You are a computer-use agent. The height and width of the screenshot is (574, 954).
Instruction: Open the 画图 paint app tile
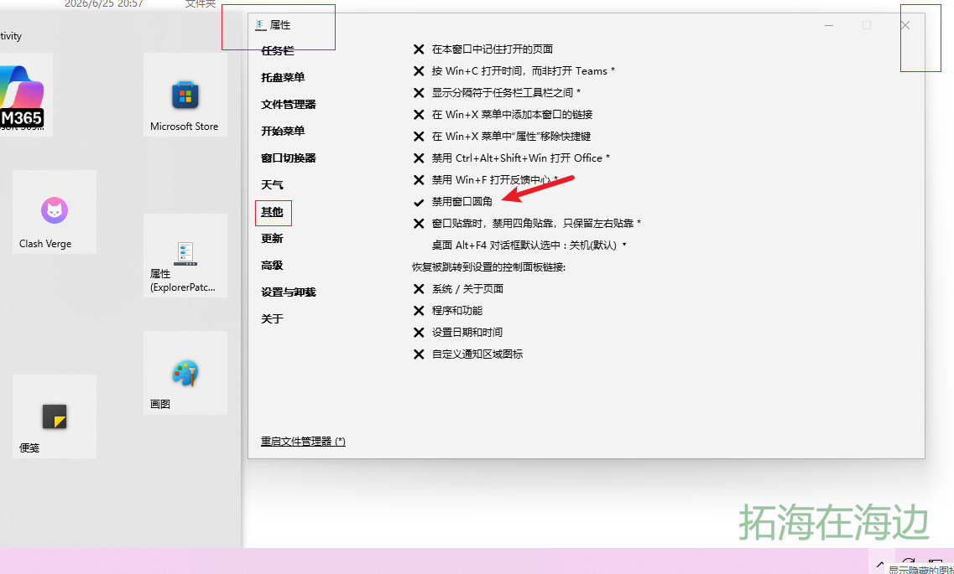tap(185, 373)
